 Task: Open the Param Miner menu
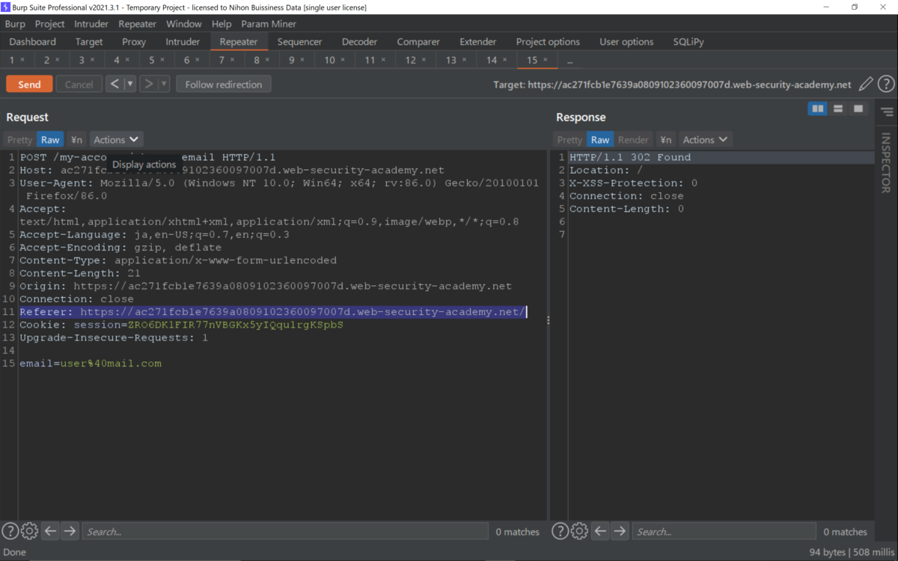(x=269, y=23)
